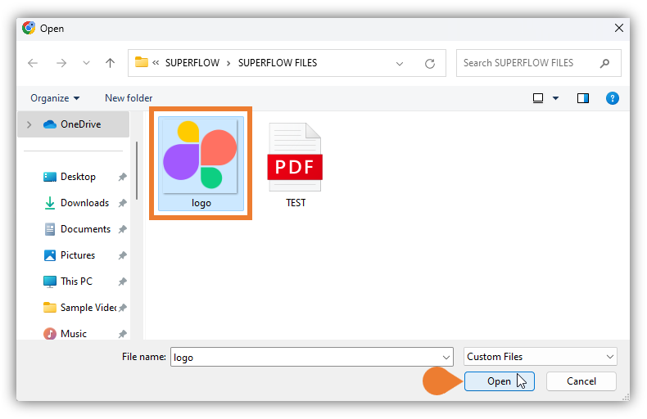Go up one folder level
Image resolution: width=647 pixels, height=419 pixels.
click(110, 63)
